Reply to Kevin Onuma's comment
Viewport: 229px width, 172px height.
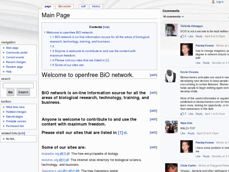point(199,114)
